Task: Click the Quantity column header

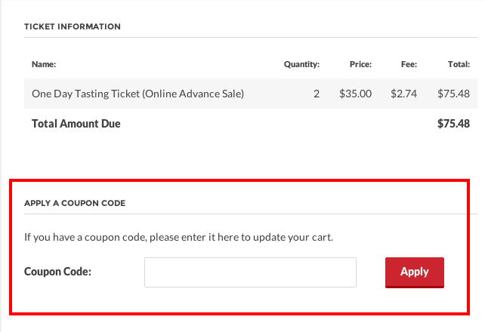Action: click(301, 64)
